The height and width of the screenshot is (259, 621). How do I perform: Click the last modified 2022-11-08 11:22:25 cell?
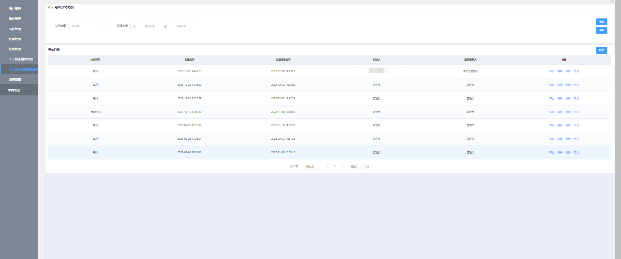[283, 125]
